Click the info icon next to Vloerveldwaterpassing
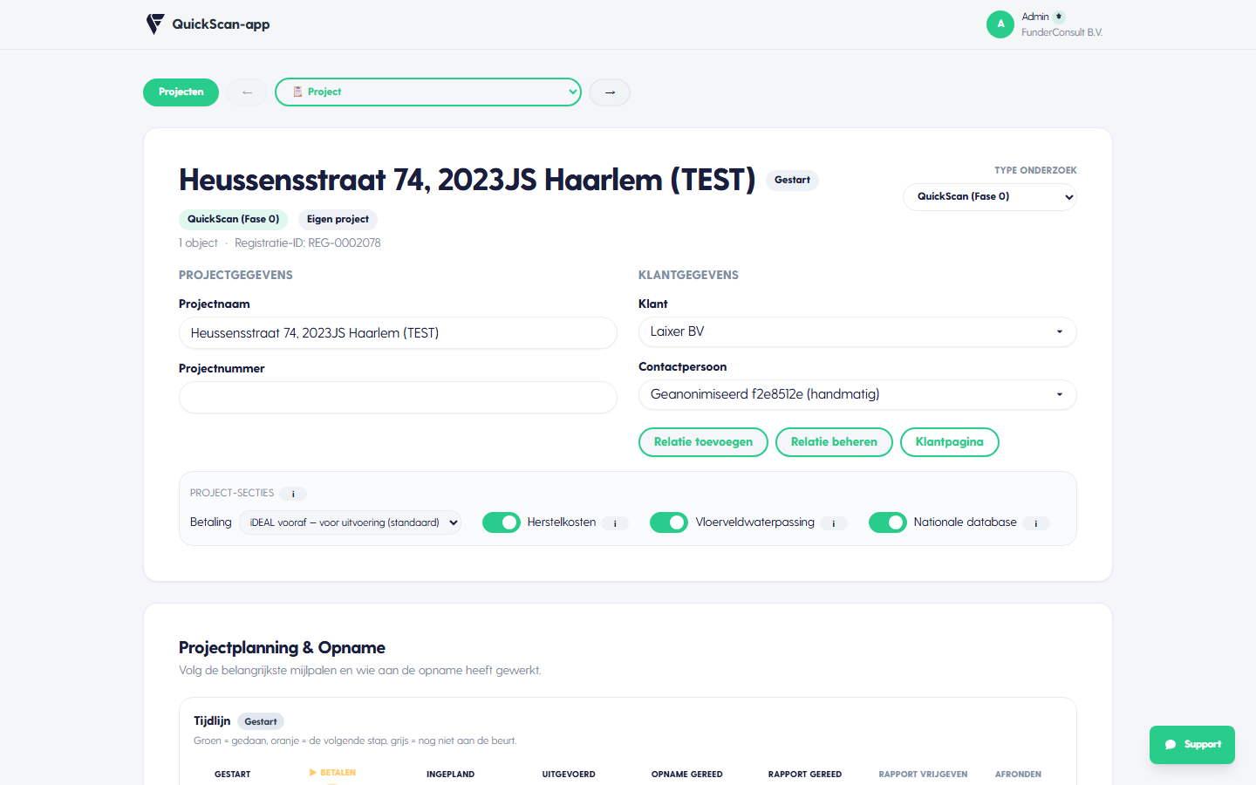Screen dimensions: 1256x785 [x=834, y=523]
